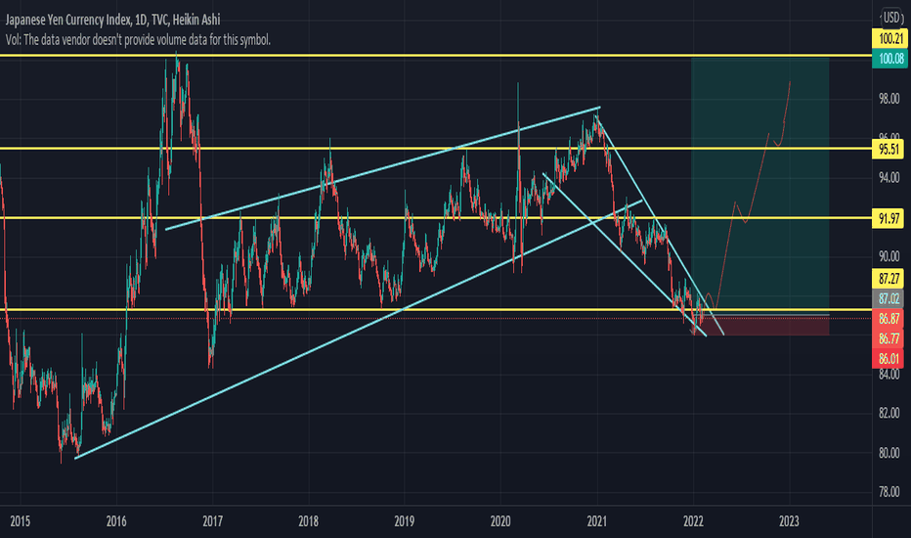Click the 86.87 red price label
Viewport: 911px width, 538px height.
click(889, 319)
